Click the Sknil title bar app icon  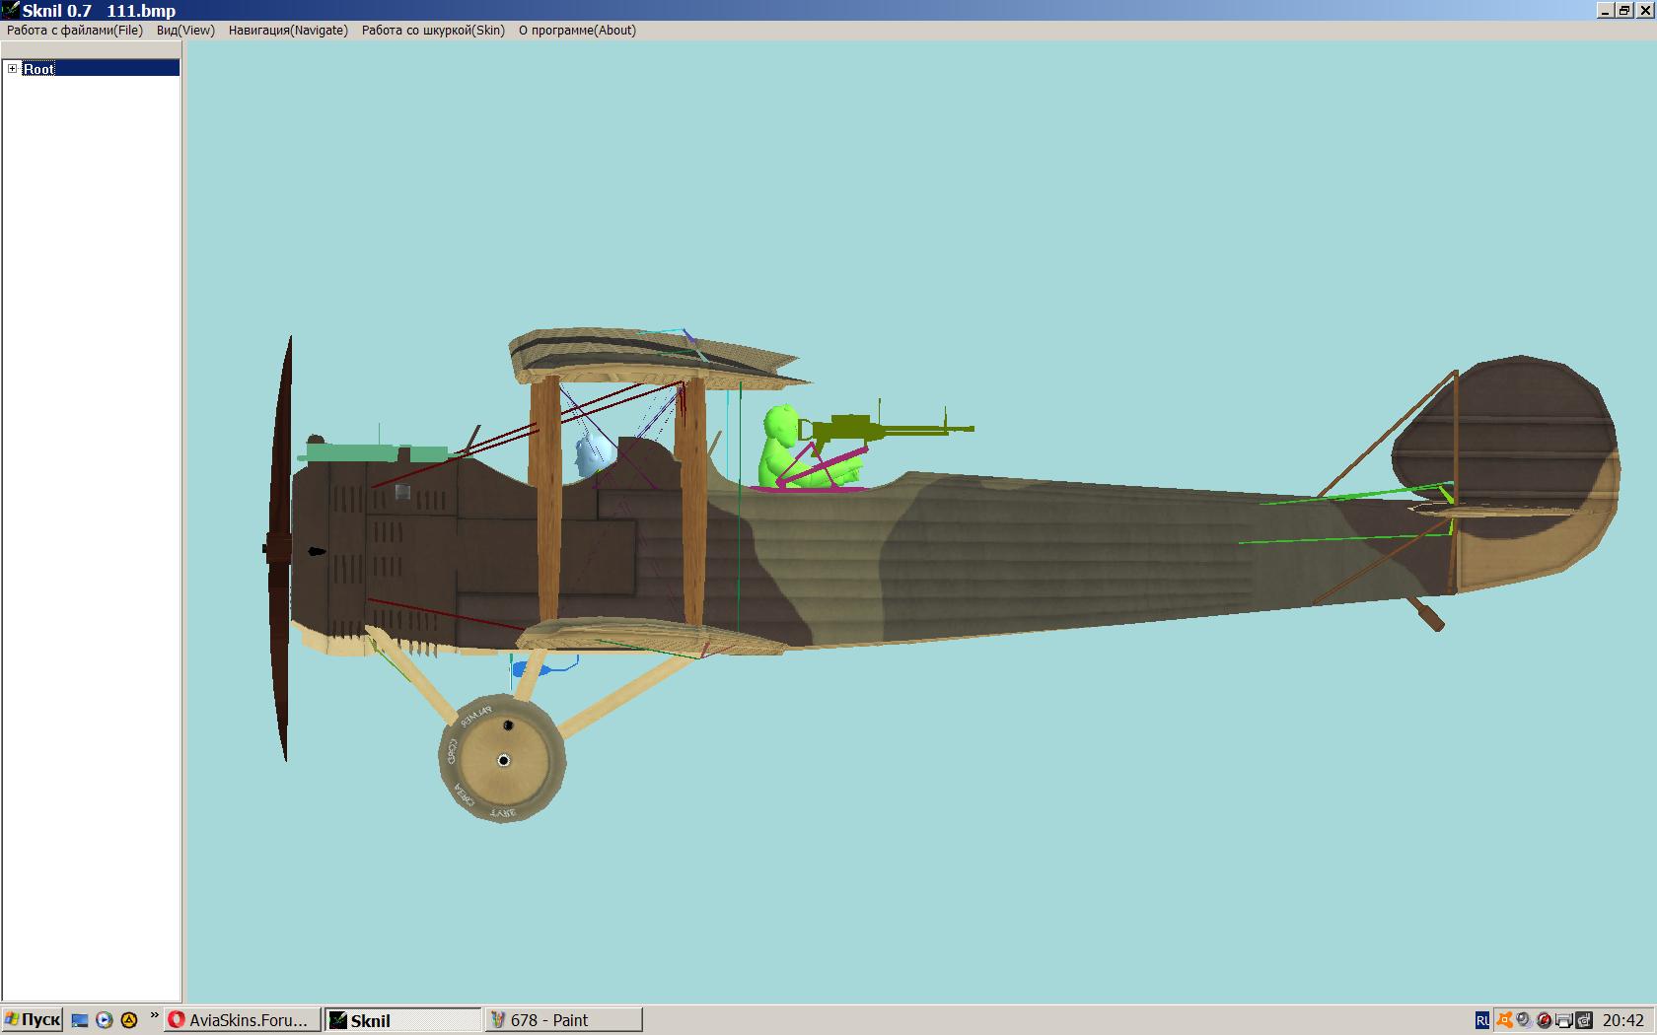tap(10, 11)
